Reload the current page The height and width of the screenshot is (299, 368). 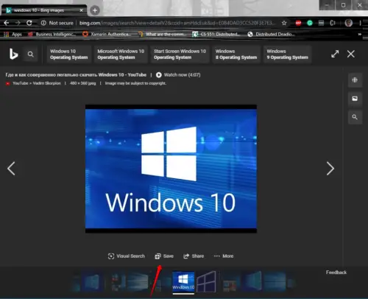pos(29,23)
